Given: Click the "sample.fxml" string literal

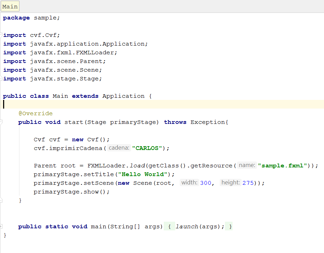Looking at the screenshot, I should pyautogui.click(x=283, y=166).
